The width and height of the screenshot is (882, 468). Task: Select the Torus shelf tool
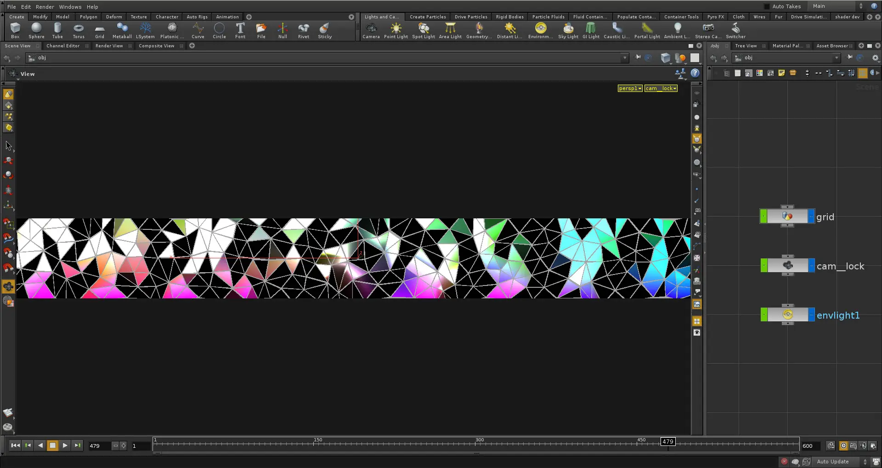(x=79, y=31)
